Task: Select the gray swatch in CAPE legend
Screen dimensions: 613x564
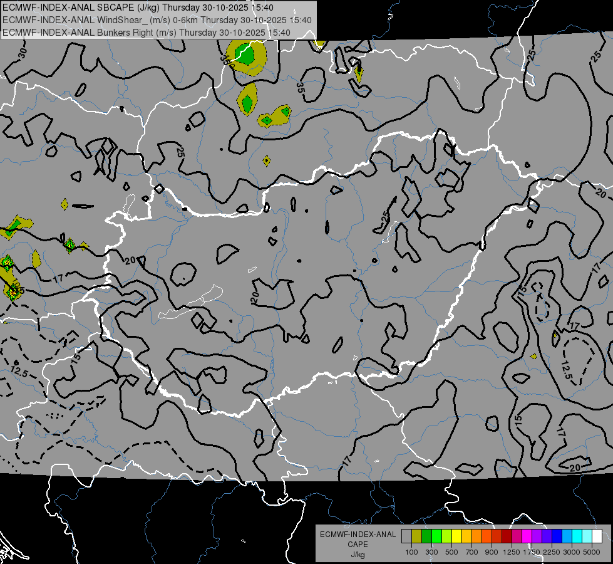Action: [406, 536]
